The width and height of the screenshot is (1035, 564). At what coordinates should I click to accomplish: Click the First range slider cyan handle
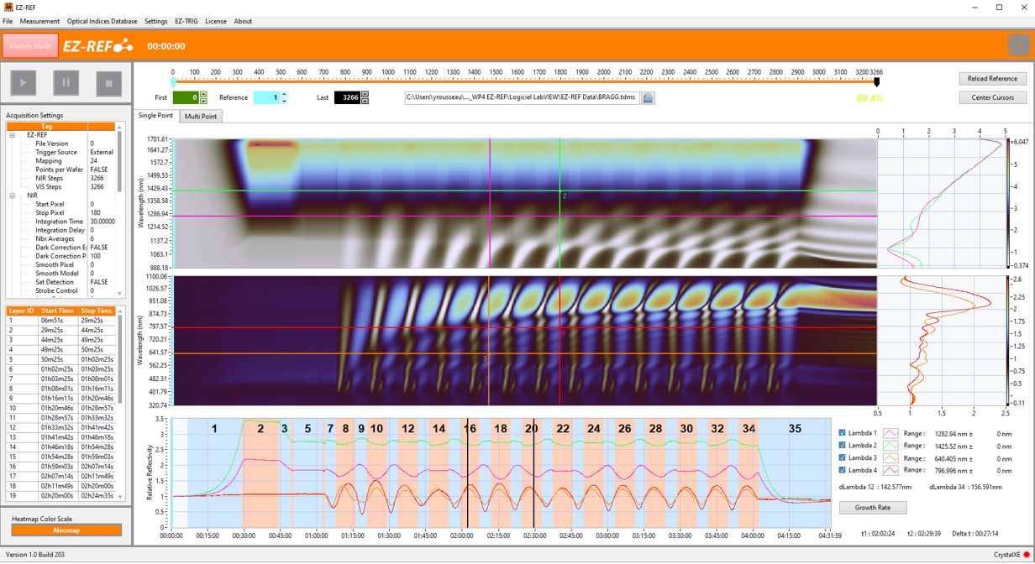[173, 82]
